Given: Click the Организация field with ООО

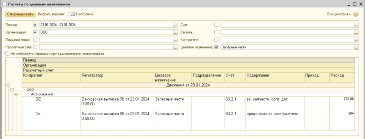Looking at the screenshot, I should (x=106, y=32).
